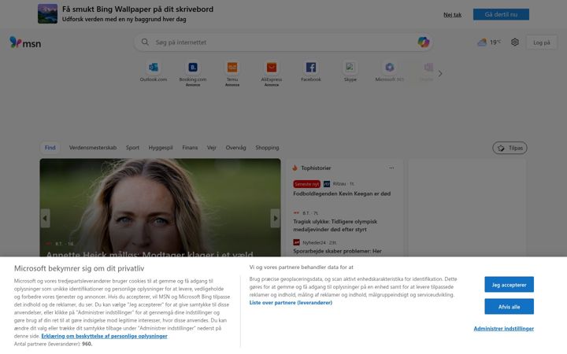The width and height of the screenshot is (567, 354).
Task: Click the Log på button
Action: coord(542,42)
